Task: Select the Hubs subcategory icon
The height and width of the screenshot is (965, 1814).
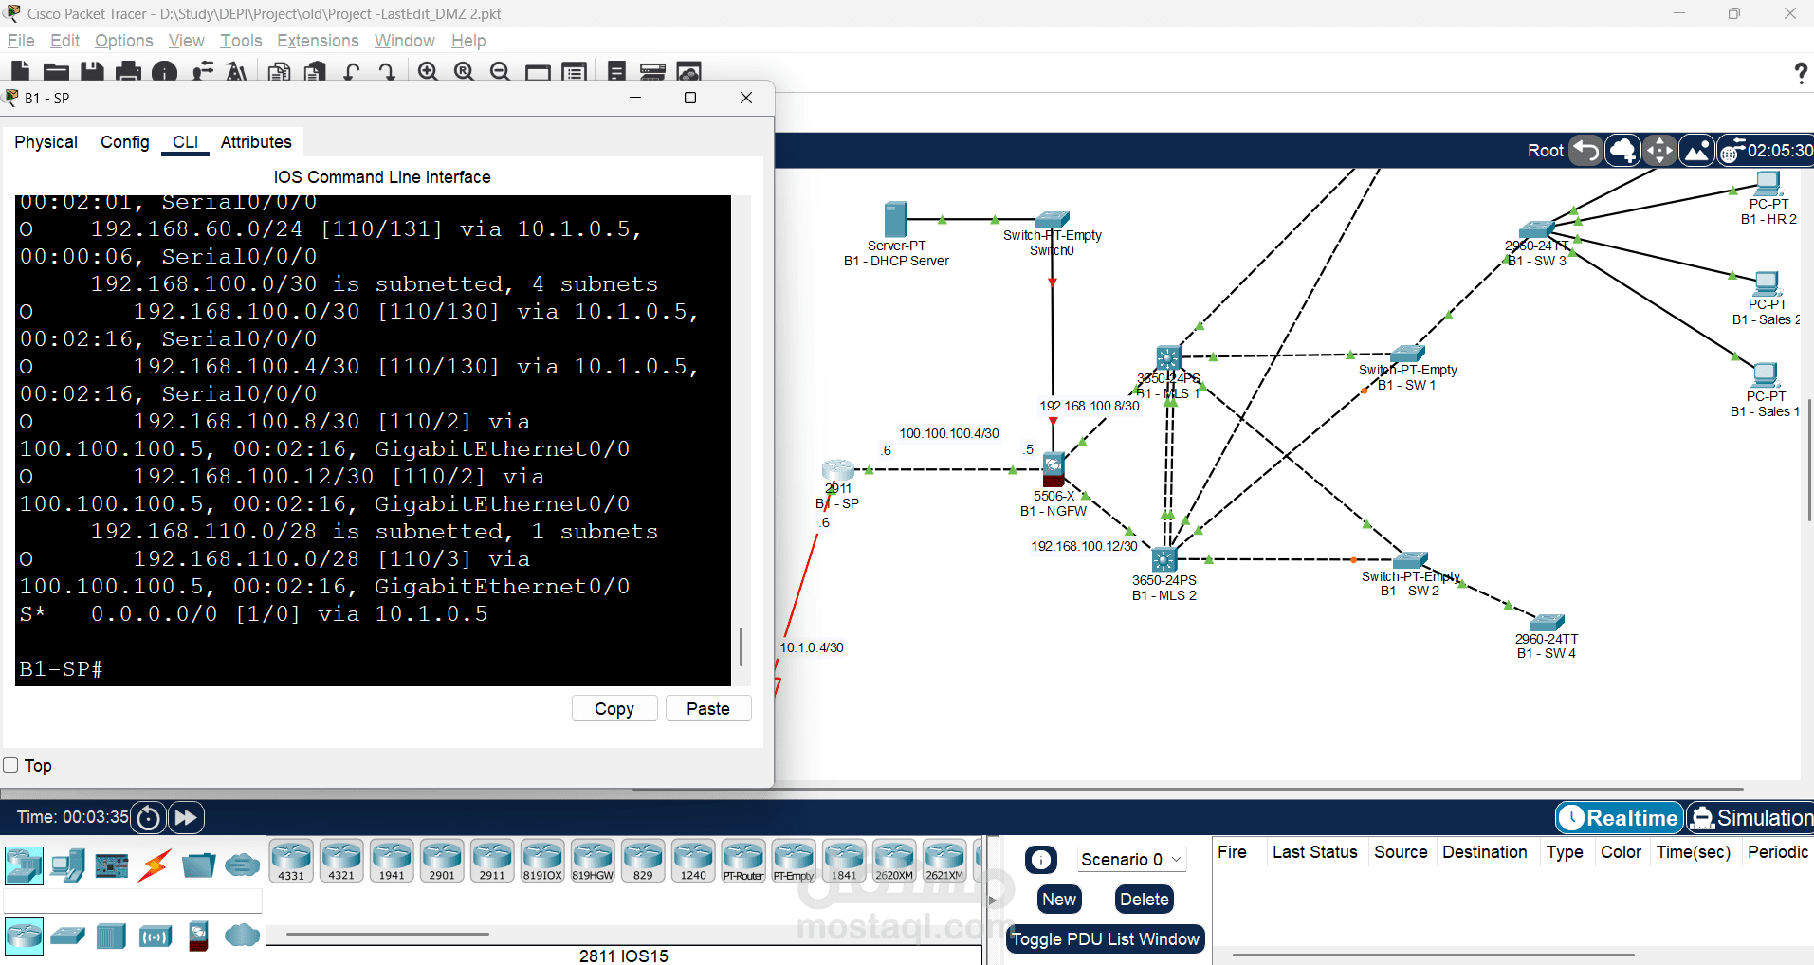Action: pyautogui.click(x=111, y=937)
